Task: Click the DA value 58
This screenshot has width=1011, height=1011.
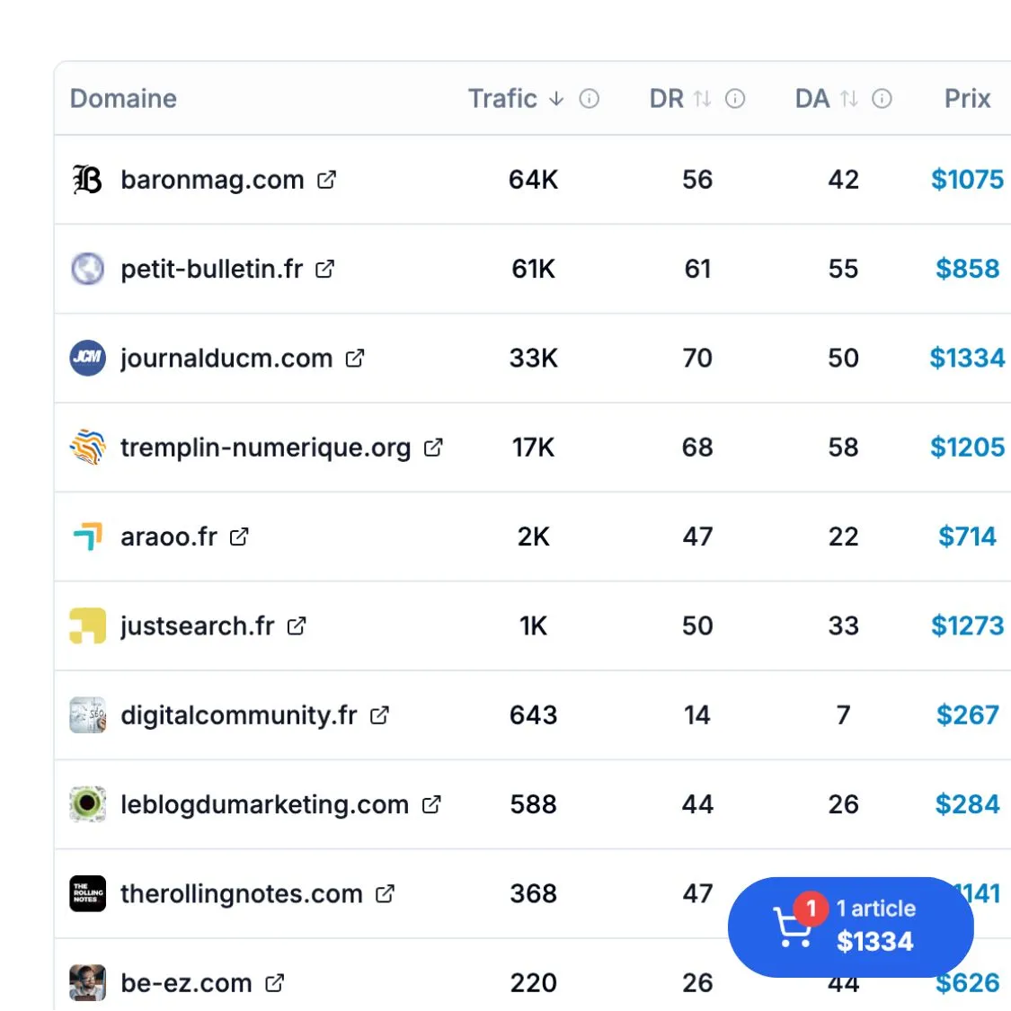Action: pyautogui.click(x=843, y=447)
